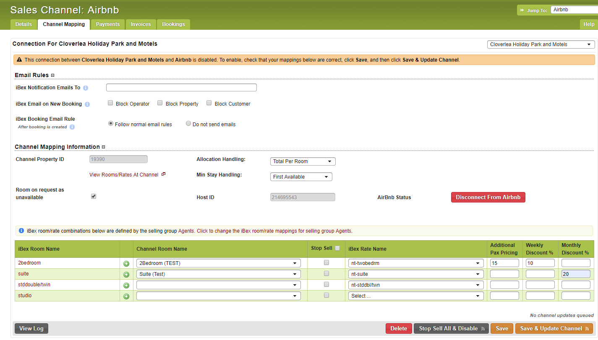Check Stop Sell for studio row
The height and width of the screenshot is (340, 598).
click(326, 295)
